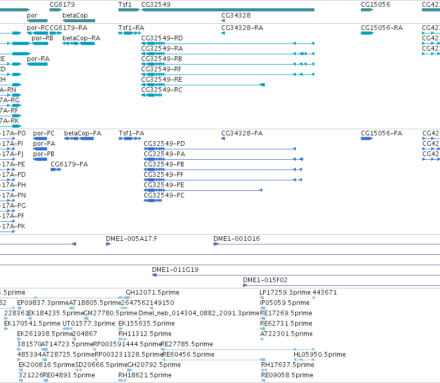Select the EK155635.5prime EST label

(x=146, y=324)
